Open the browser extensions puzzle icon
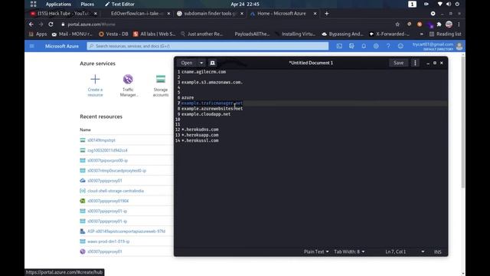This screenshot has width=490, height=276. pos(439,24)
